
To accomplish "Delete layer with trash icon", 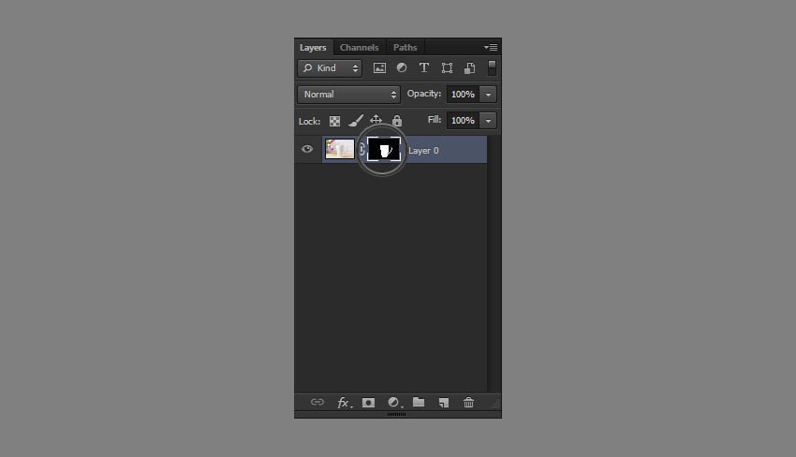I will click(468, 403).
